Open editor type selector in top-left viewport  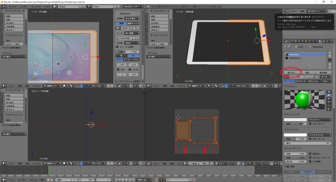pos(4,86)
